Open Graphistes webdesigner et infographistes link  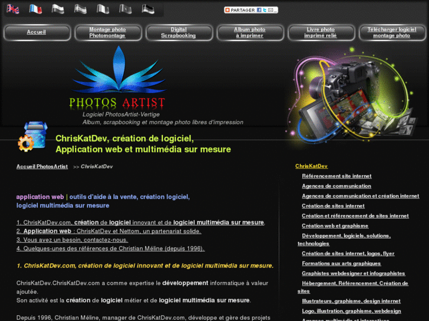[x=353, y=273]
